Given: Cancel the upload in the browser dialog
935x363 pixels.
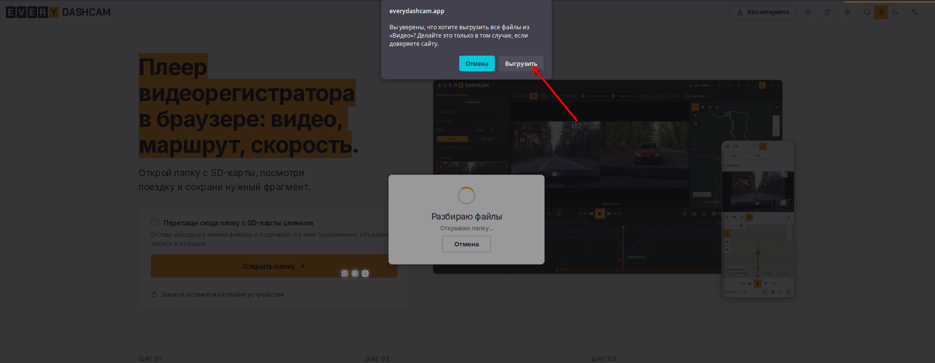Looking at the screenshot, I should pyautogui.click(x=477, y=63).
